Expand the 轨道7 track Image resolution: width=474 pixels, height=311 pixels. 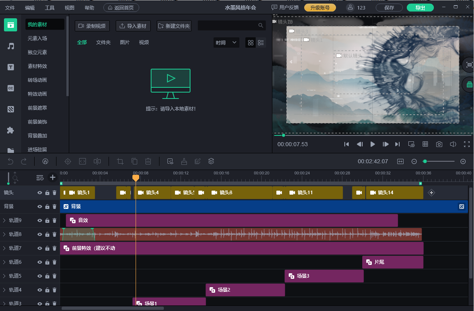pos(4,248)
